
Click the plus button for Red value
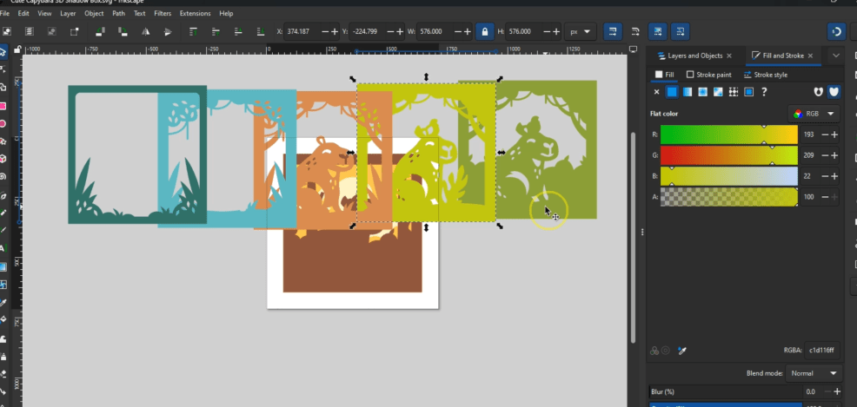point(834,135)
